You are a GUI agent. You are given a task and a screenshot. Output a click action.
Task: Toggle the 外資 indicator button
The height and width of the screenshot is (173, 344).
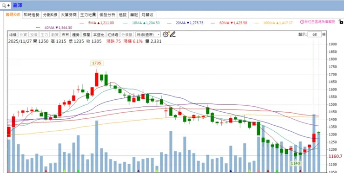(23, 35)
